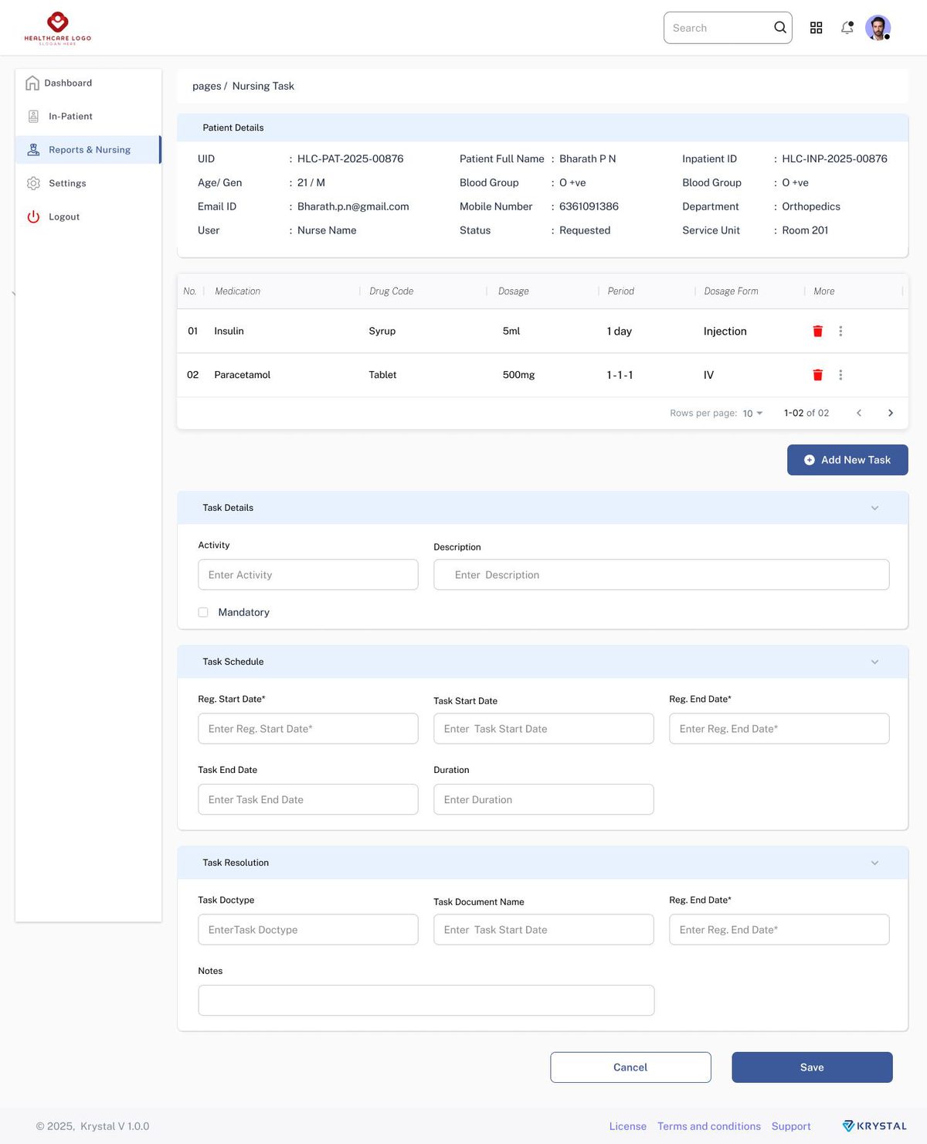
Task: Open the user profile avatar
Action: pos(878,28)
